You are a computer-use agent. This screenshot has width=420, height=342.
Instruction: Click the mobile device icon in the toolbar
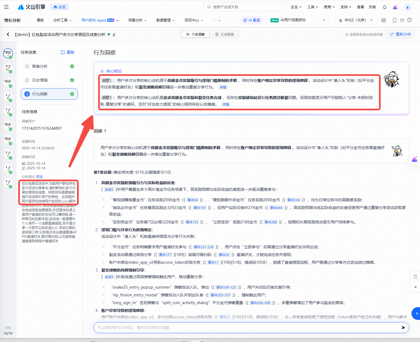tap(395, 20)
